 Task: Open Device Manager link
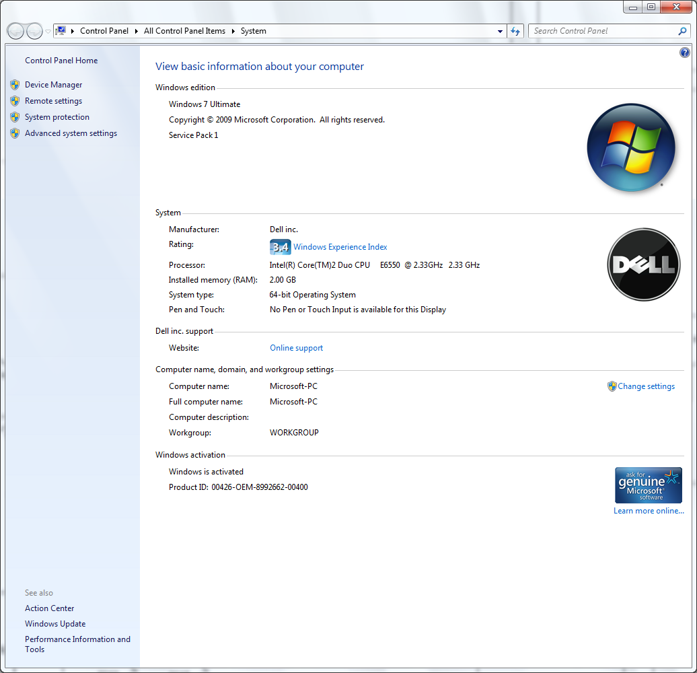coord(53,84)
